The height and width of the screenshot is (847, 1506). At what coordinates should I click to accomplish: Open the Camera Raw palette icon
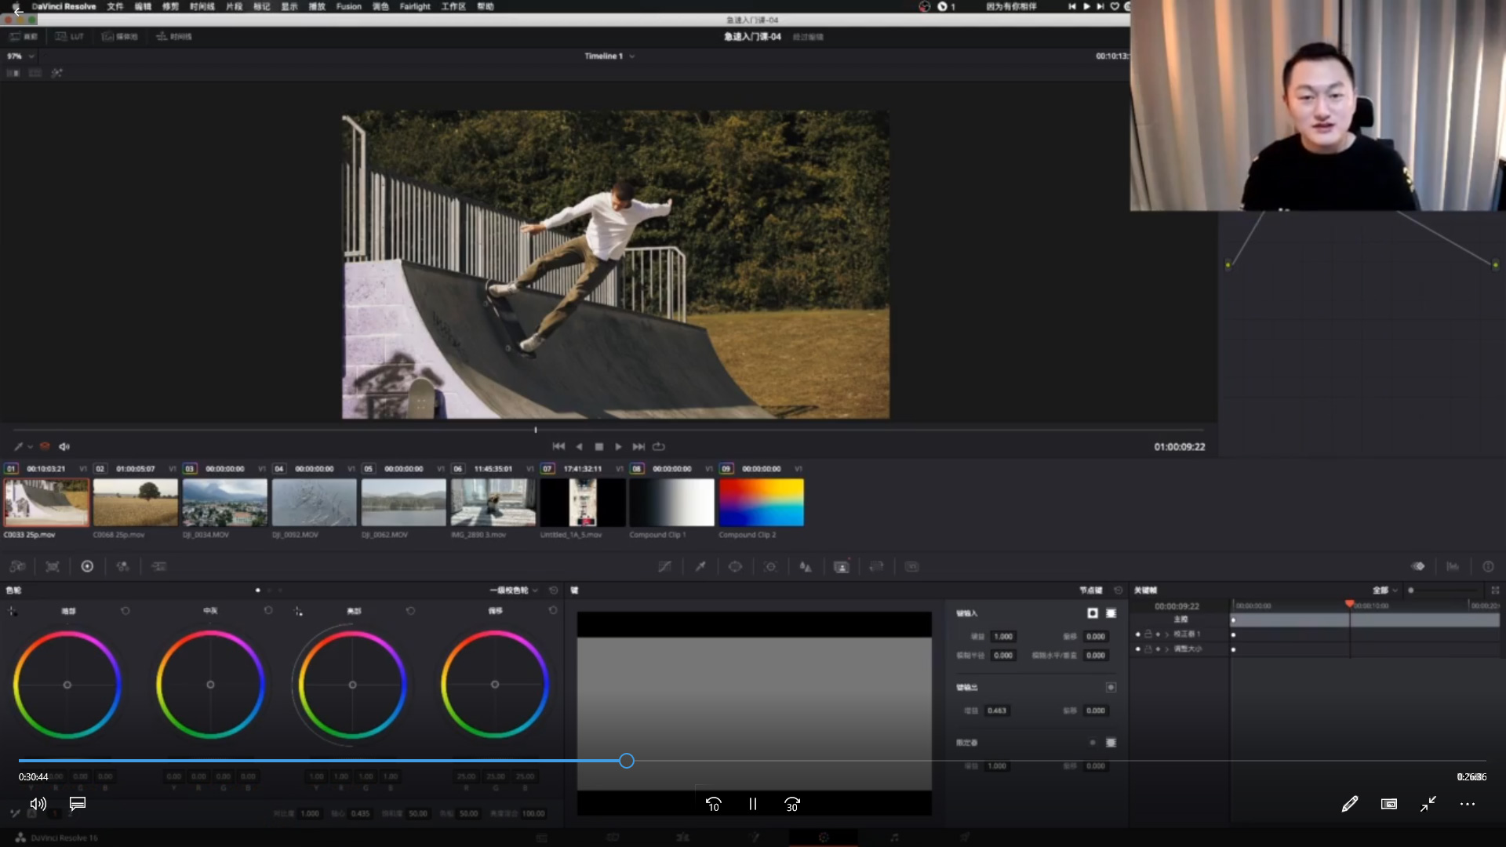click(17, 566)
